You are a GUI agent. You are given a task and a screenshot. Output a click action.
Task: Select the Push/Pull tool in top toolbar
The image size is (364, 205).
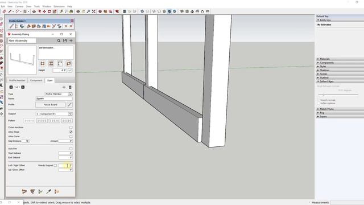[34, 11]
